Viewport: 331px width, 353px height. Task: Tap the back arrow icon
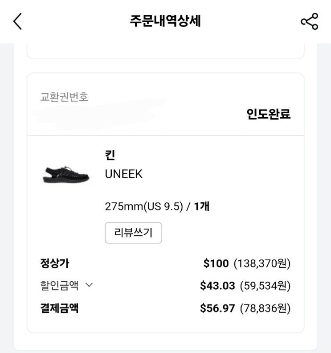click(x=17, y=21)
